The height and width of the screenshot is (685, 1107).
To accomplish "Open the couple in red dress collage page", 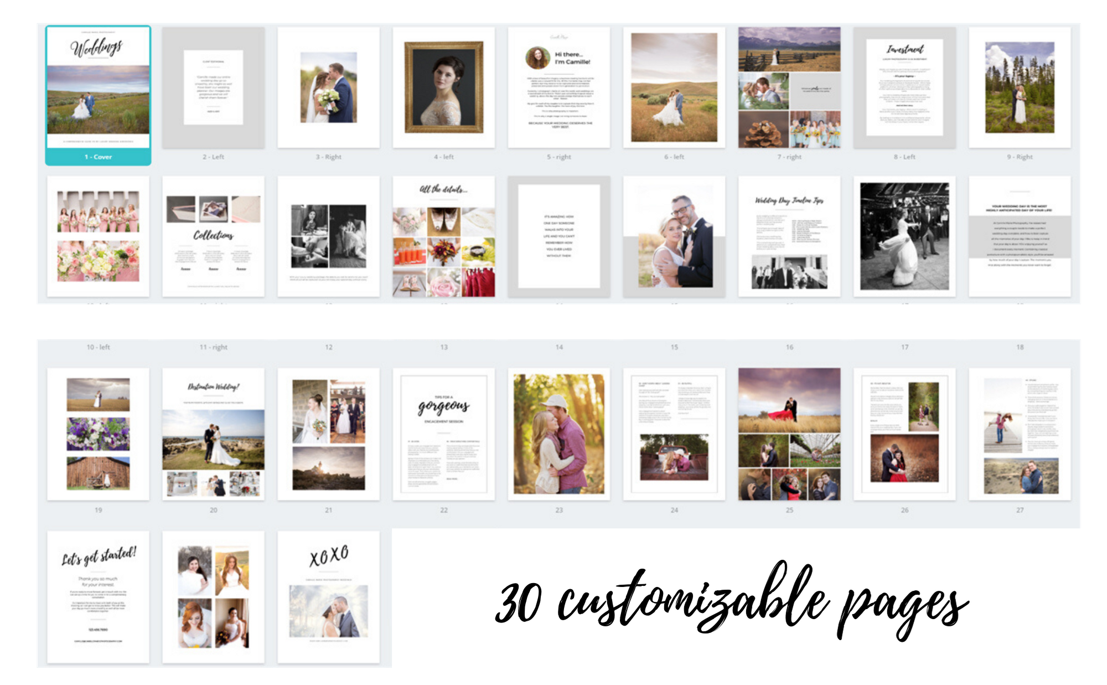I will pos(789,434).
